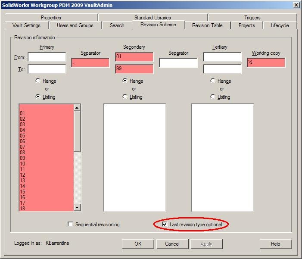
Task: Open the Properties tab
Action: coord(51,18)
